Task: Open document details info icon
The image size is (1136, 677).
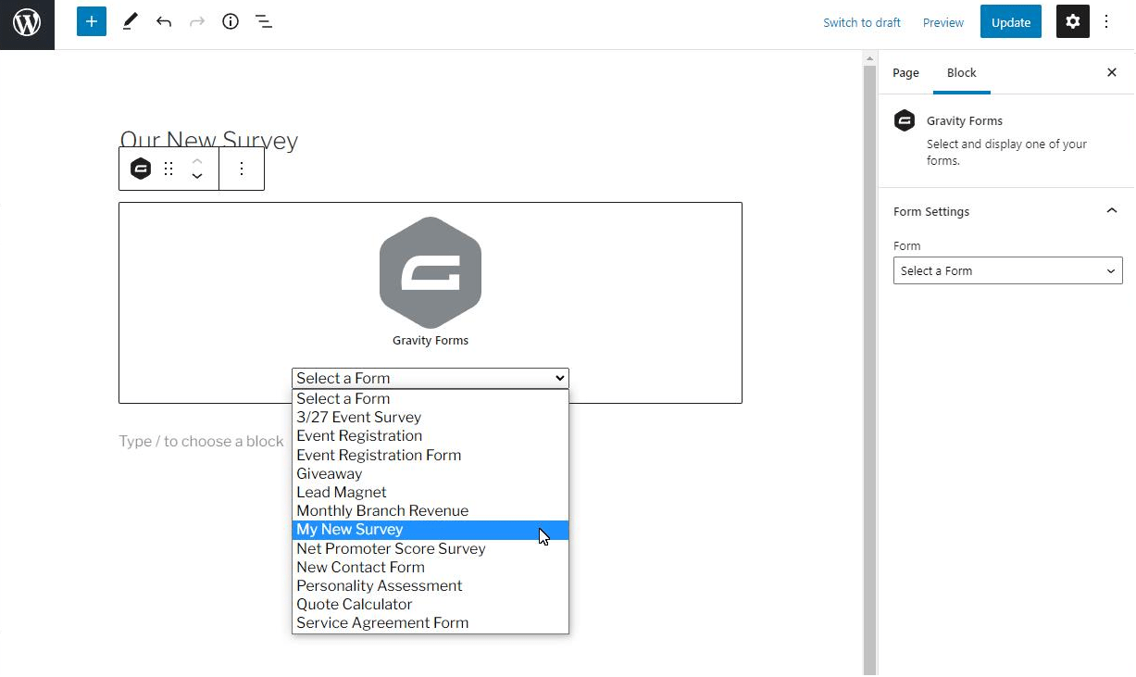Action: click(x=231, y=21)
